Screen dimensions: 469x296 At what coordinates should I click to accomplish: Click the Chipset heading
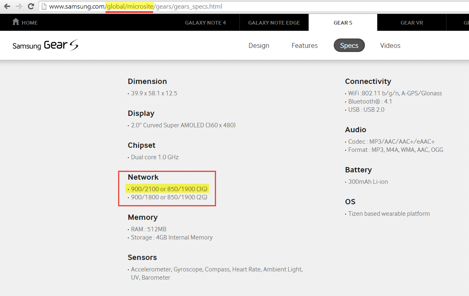141,145
